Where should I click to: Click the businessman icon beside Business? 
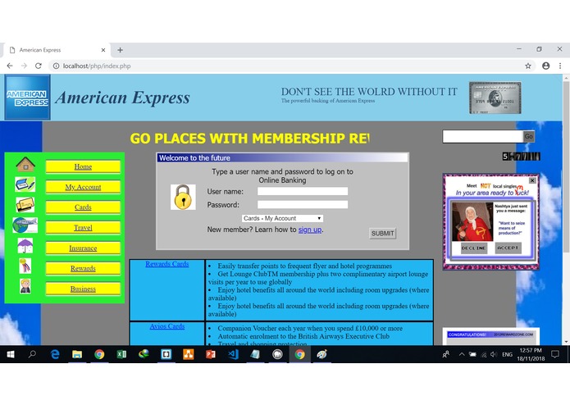tap(25, 286)
